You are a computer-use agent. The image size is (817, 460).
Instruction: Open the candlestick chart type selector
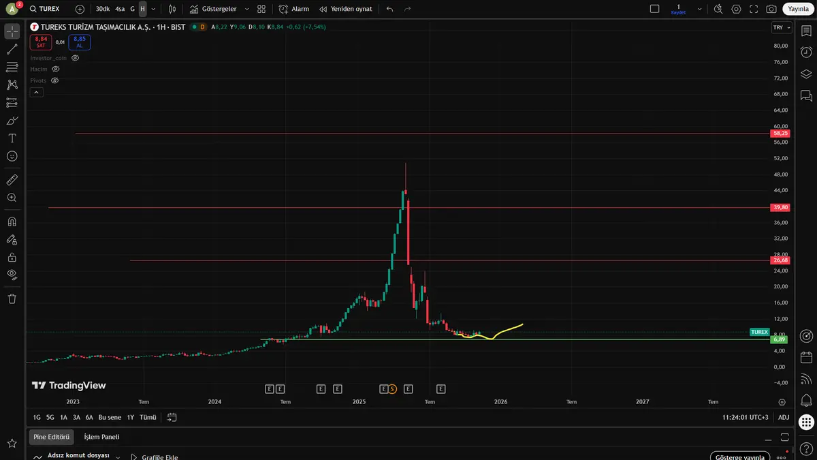point(172,9)
